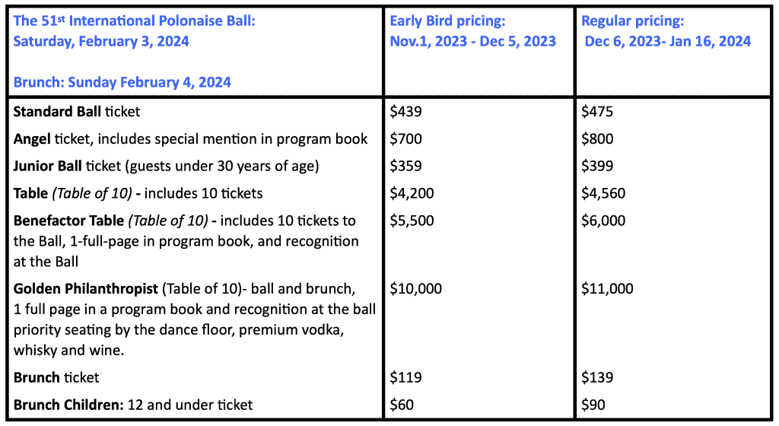Viewport: 779px width, 426px height.
Task: Select the Standard Ball ticket row label
Action: click(77, 111)
